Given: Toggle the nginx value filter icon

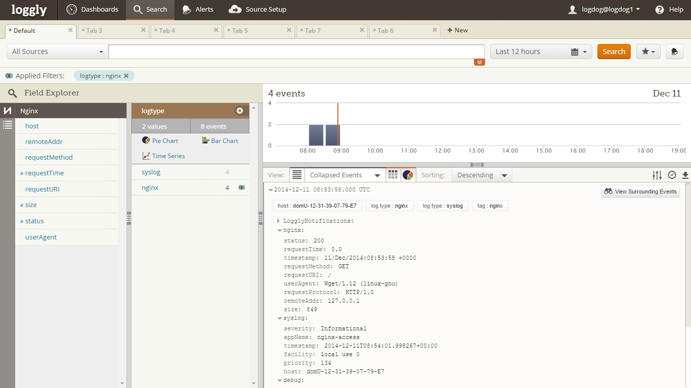Looking at the screenshot, I should [242, 187].
